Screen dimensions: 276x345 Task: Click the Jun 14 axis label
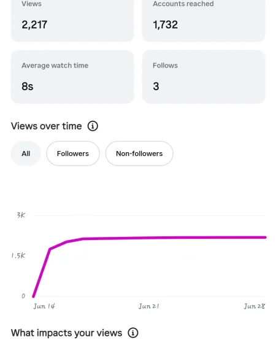[x=44, y=306]
